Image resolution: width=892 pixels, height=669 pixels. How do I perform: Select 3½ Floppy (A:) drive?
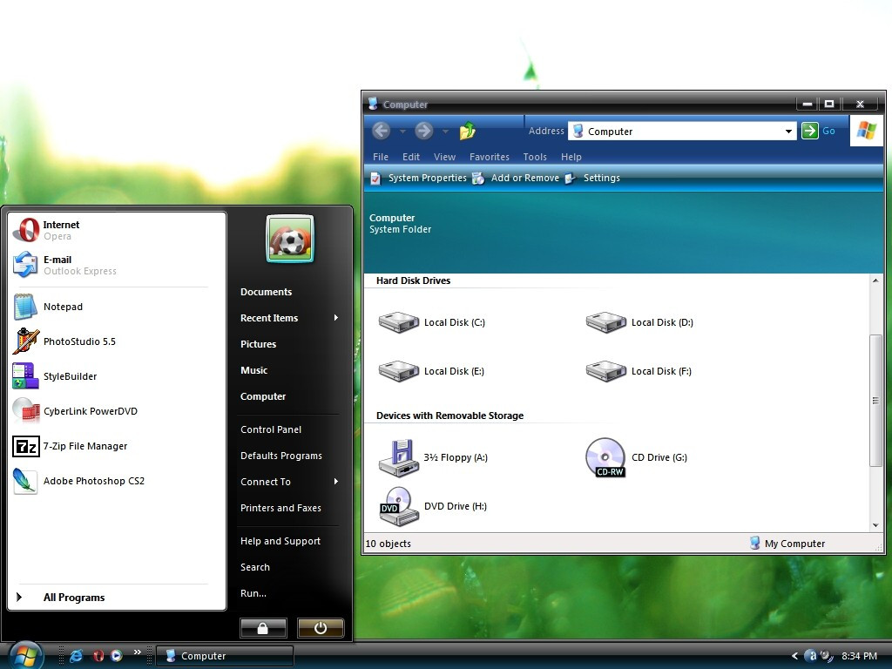434,457
